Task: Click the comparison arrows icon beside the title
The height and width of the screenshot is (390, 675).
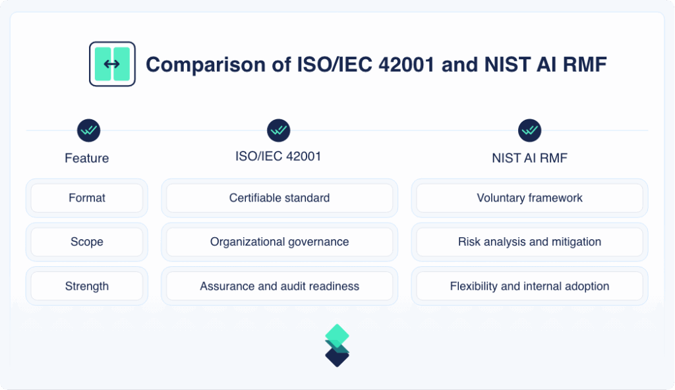Action: coord(112,64)
